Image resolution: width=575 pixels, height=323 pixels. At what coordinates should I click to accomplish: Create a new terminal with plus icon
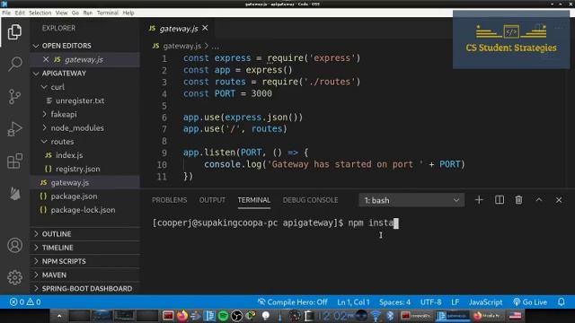(x=479, y=200)
